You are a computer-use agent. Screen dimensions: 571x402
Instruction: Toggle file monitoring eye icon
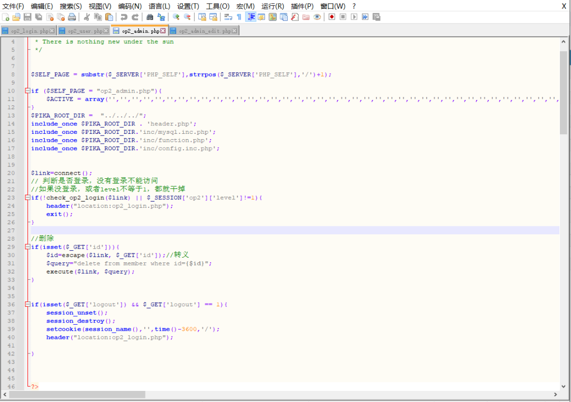click(317, 17)
